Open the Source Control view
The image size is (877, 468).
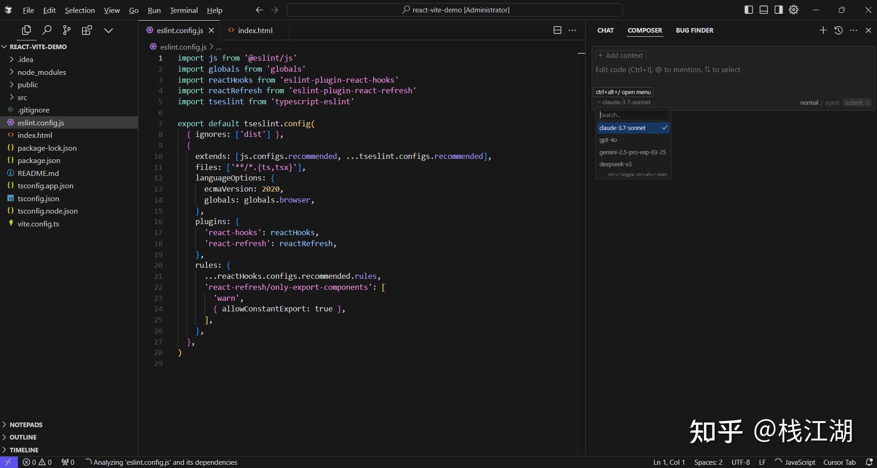67,30
